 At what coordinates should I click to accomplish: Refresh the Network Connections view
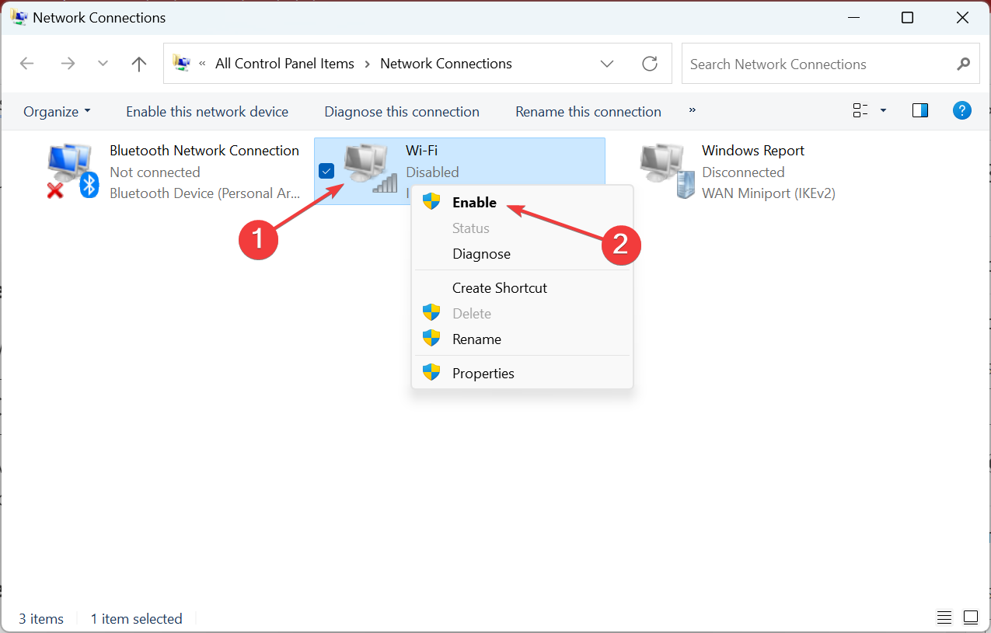650,64
